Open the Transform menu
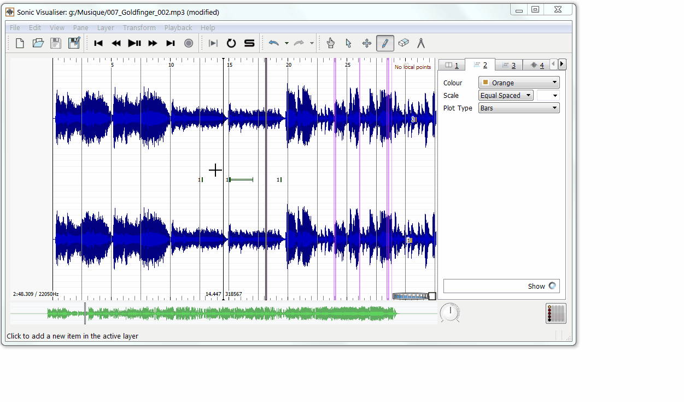The height and width of the screenshot is (402, 684). [x=139, y=27]
